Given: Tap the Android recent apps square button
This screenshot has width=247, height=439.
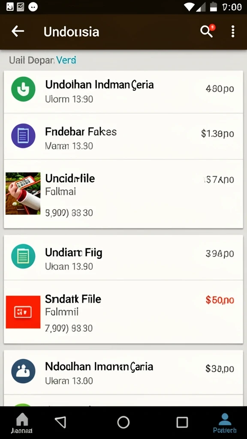Looking at the screenshot, I should point(182,422).
